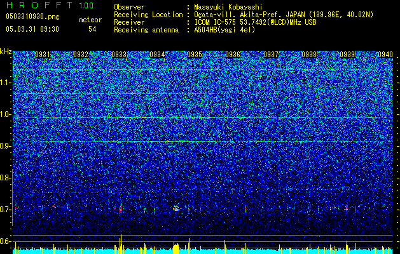Click the date stamp 05.03.31 09:30
The height and width of the screenshot is (254, 400).
[32, 29]
